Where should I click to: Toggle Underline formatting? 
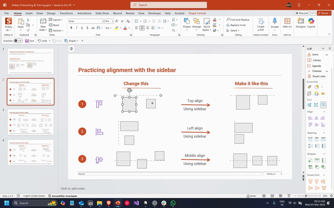(82, 28)
